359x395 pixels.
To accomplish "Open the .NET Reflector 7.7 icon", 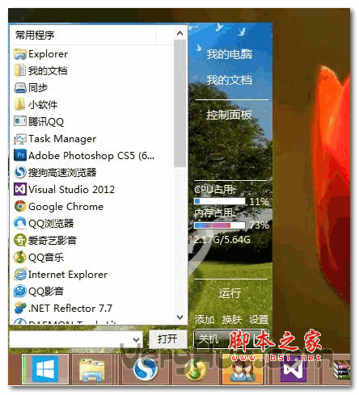I will [20, 308].
